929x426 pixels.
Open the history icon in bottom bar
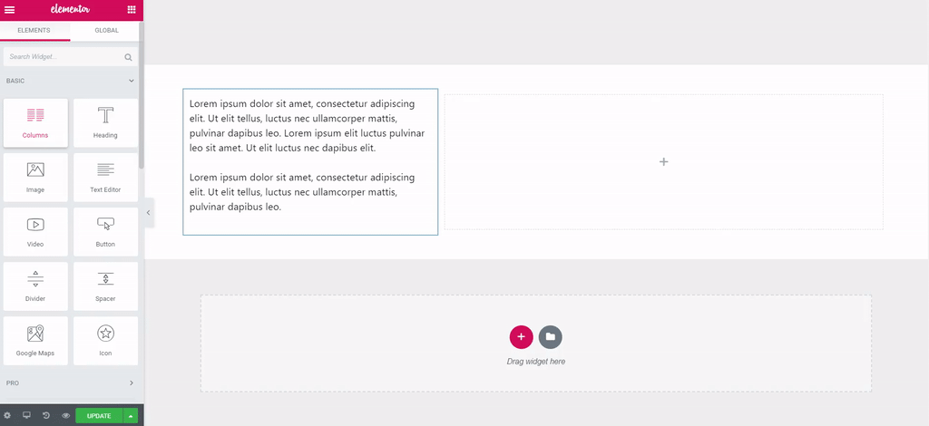(x=46, y=416)
